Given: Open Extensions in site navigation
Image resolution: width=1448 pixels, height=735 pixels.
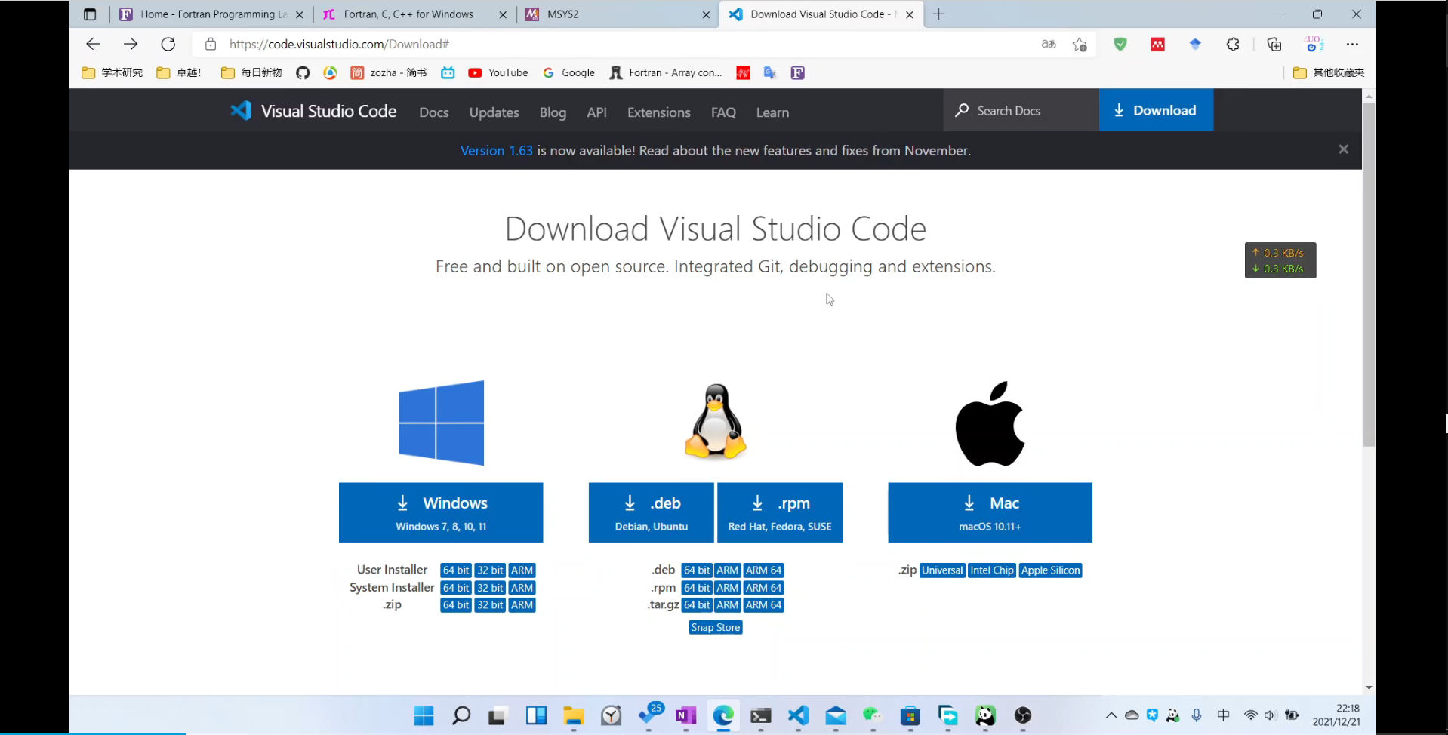Looking at the screenshot, I should (659, 112).
